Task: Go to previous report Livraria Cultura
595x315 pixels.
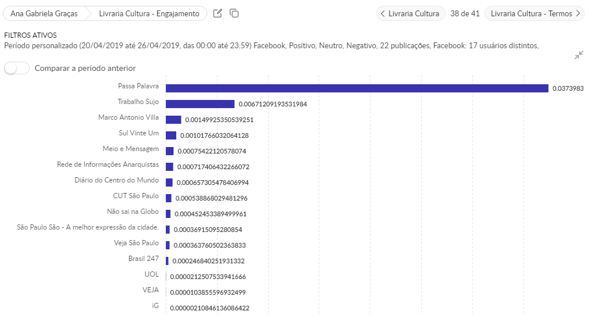Action: click(x=411, y=13)
